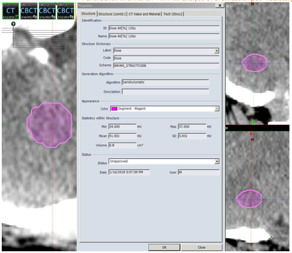Click the Close button at dialog bottom
This screenshot has height=253, width=292.
[202, 247]
